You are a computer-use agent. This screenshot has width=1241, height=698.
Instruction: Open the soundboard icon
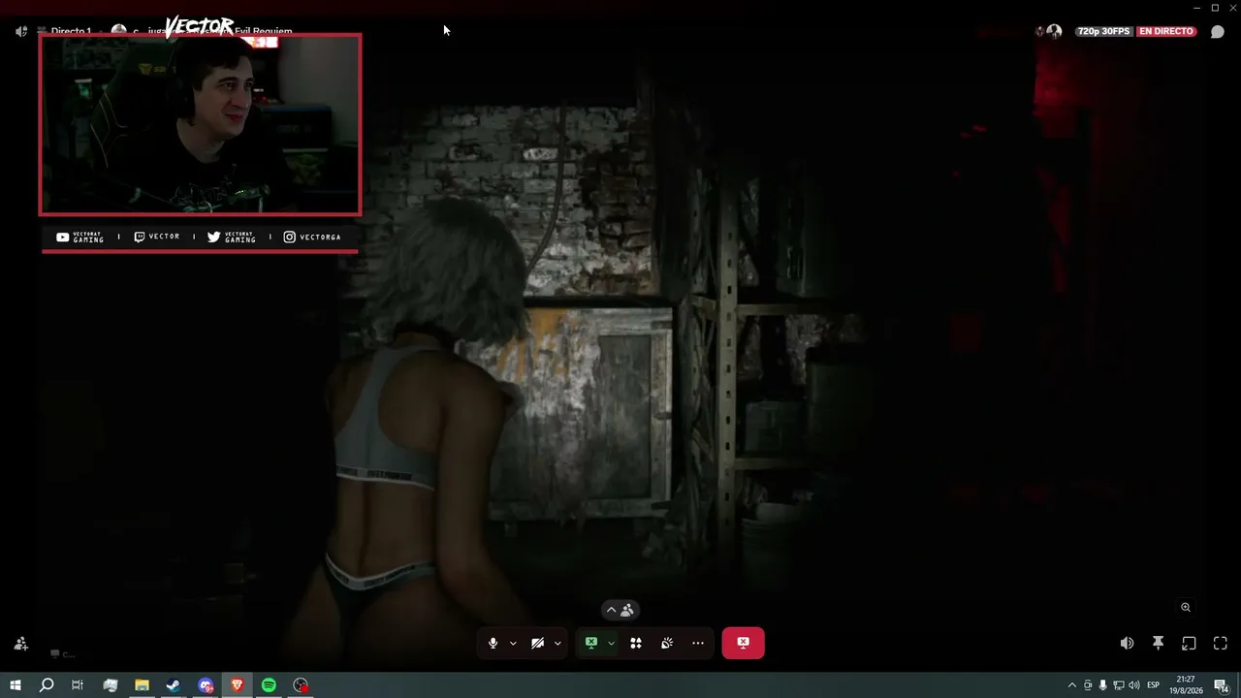(667, 643)
